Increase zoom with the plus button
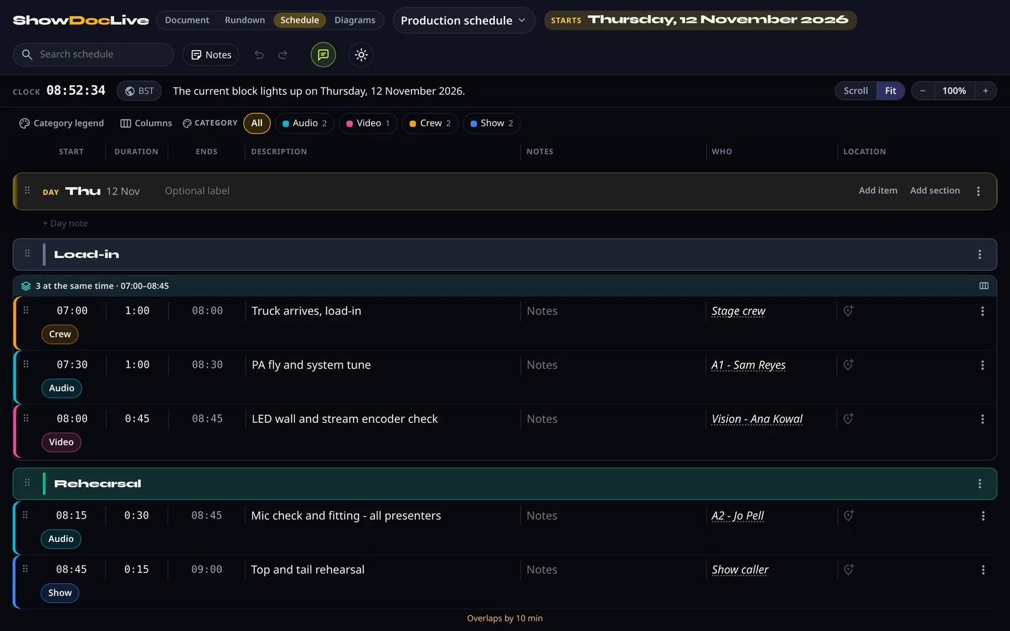This screenshot has height=631, width=1010. (985, 91)
